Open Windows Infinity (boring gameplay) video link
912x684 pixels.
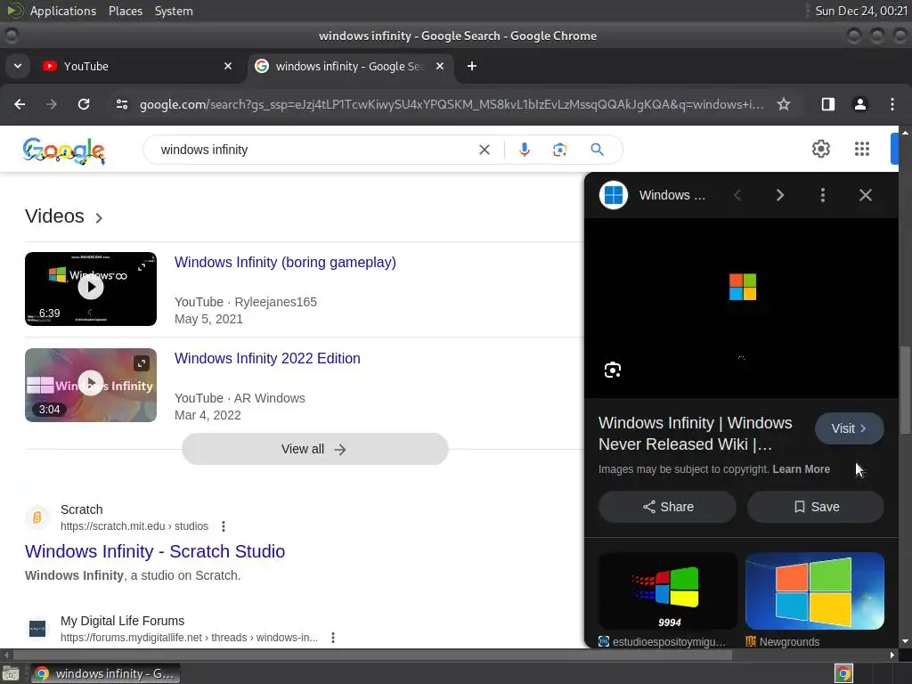click(285, 263)
